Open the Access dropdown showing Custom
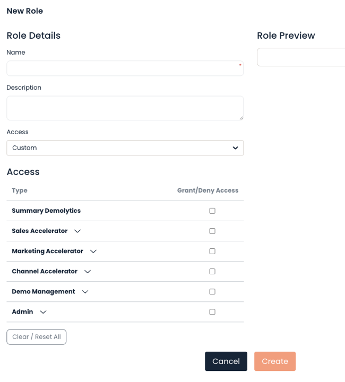This screenshot has width=345, height=382. pyautogui.click(x=125, y=148)
